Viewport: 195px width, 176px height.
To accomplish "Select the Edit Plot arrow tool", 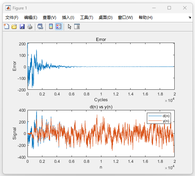I will pyautogui.click(x=70, y=26).
